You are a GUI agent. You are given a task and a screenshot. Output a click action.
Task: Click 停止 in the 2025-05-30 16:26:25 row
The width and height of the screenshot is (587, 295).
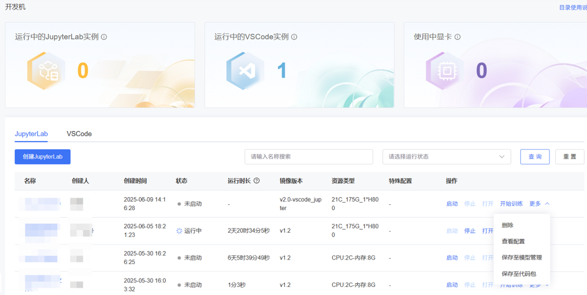470,258
